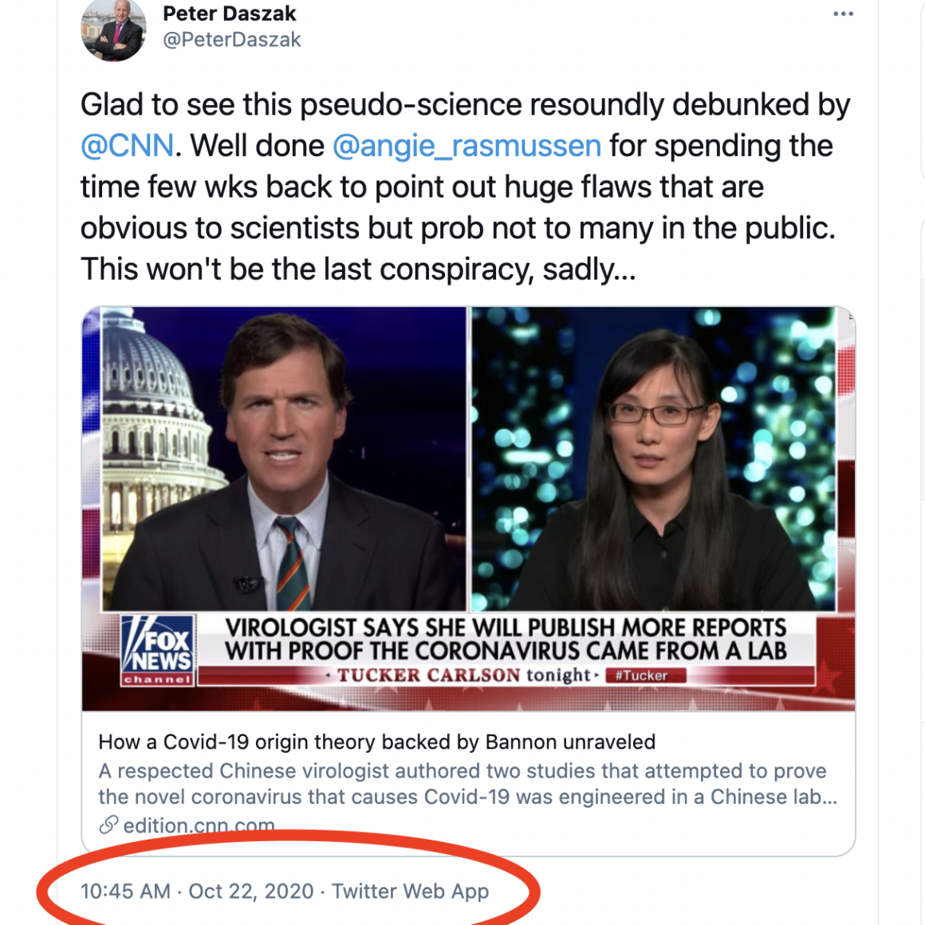Open the tweet's three-dot More menu

[x=843, y=14]
